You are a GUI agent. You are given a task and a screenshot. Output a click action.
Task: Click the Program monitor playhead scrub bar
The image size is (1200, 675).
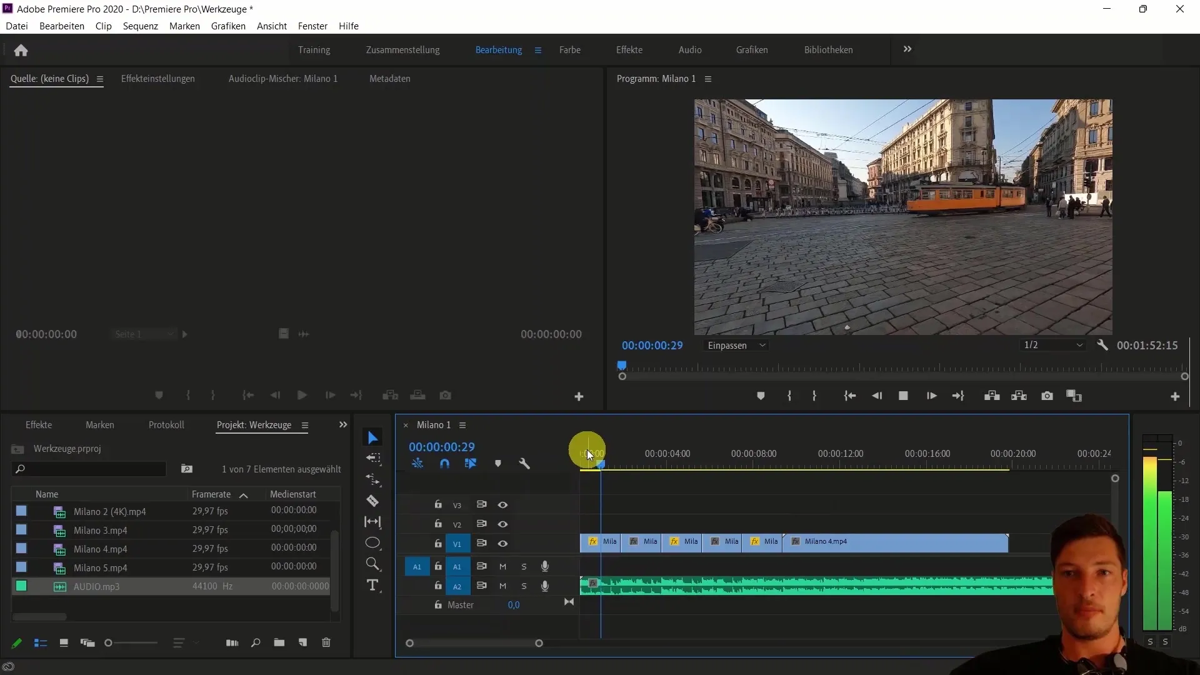pos(903,367)
